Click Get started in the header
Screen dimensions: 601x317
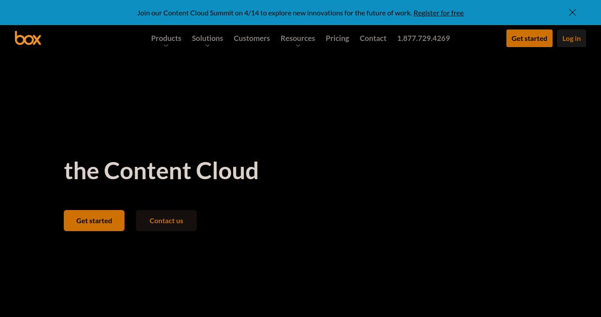pos(529,38)
